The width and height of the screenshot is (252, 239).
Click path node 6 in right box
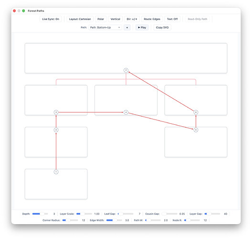coord(196,112)
